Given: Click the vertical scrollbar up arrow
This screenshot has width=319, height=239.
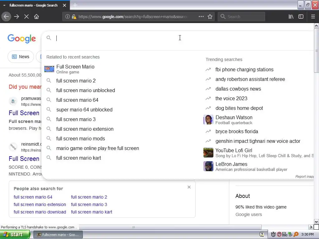Looking at the screenshot, I should [317, 26].
